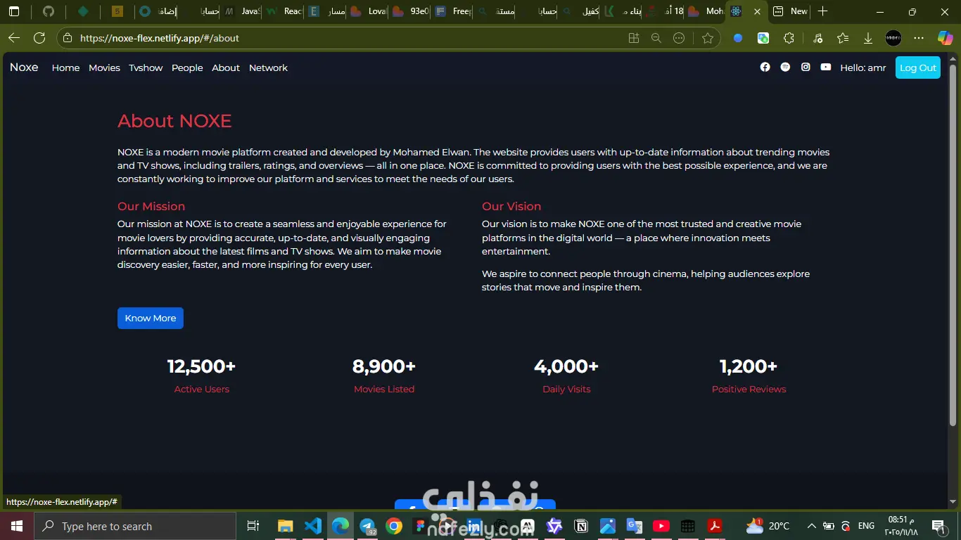Click the Know More button
Image resolution: width=961 pixels, height=540 pixels.
[x=151, y=318]
